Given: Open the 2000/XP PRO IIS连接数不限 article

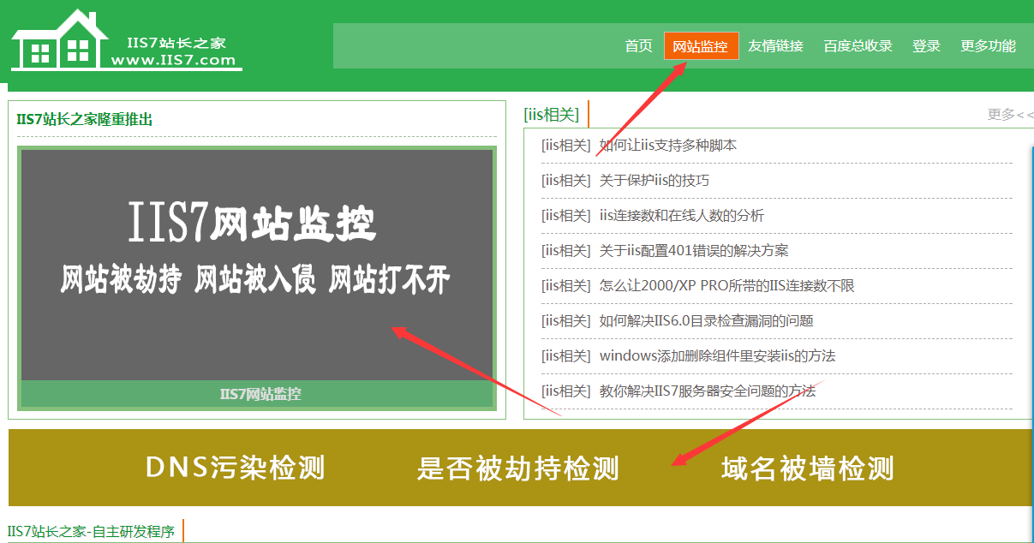Looking at the screenshot, I should pyautogui.click(x=726, y=286).
